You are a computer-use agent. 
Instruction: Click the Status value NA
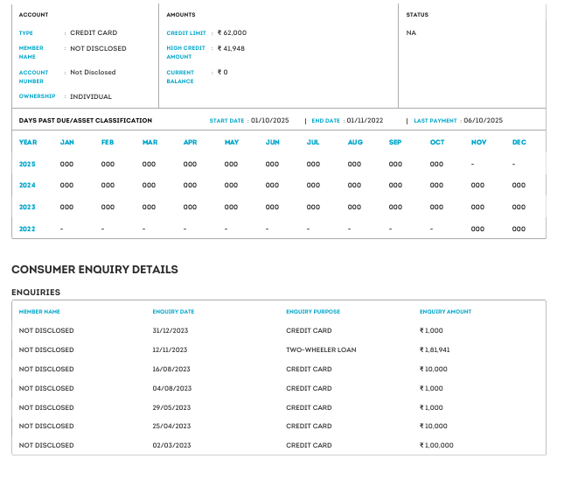[x=411, y=32]
